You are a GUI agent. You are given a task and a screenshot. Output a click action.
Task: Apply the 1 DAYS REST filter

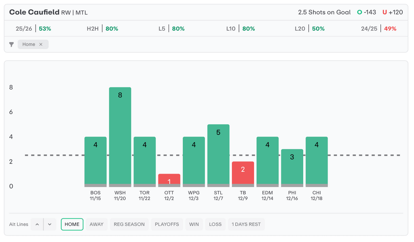click(246, 224)
